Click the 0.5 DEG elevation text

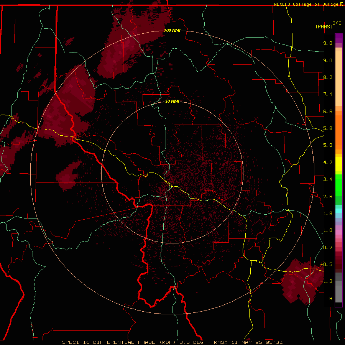click(x=191, y=342)
